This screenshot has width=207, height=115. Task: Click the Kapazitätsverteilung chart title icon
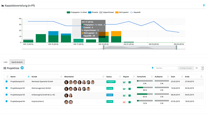(x=3, y=5)
